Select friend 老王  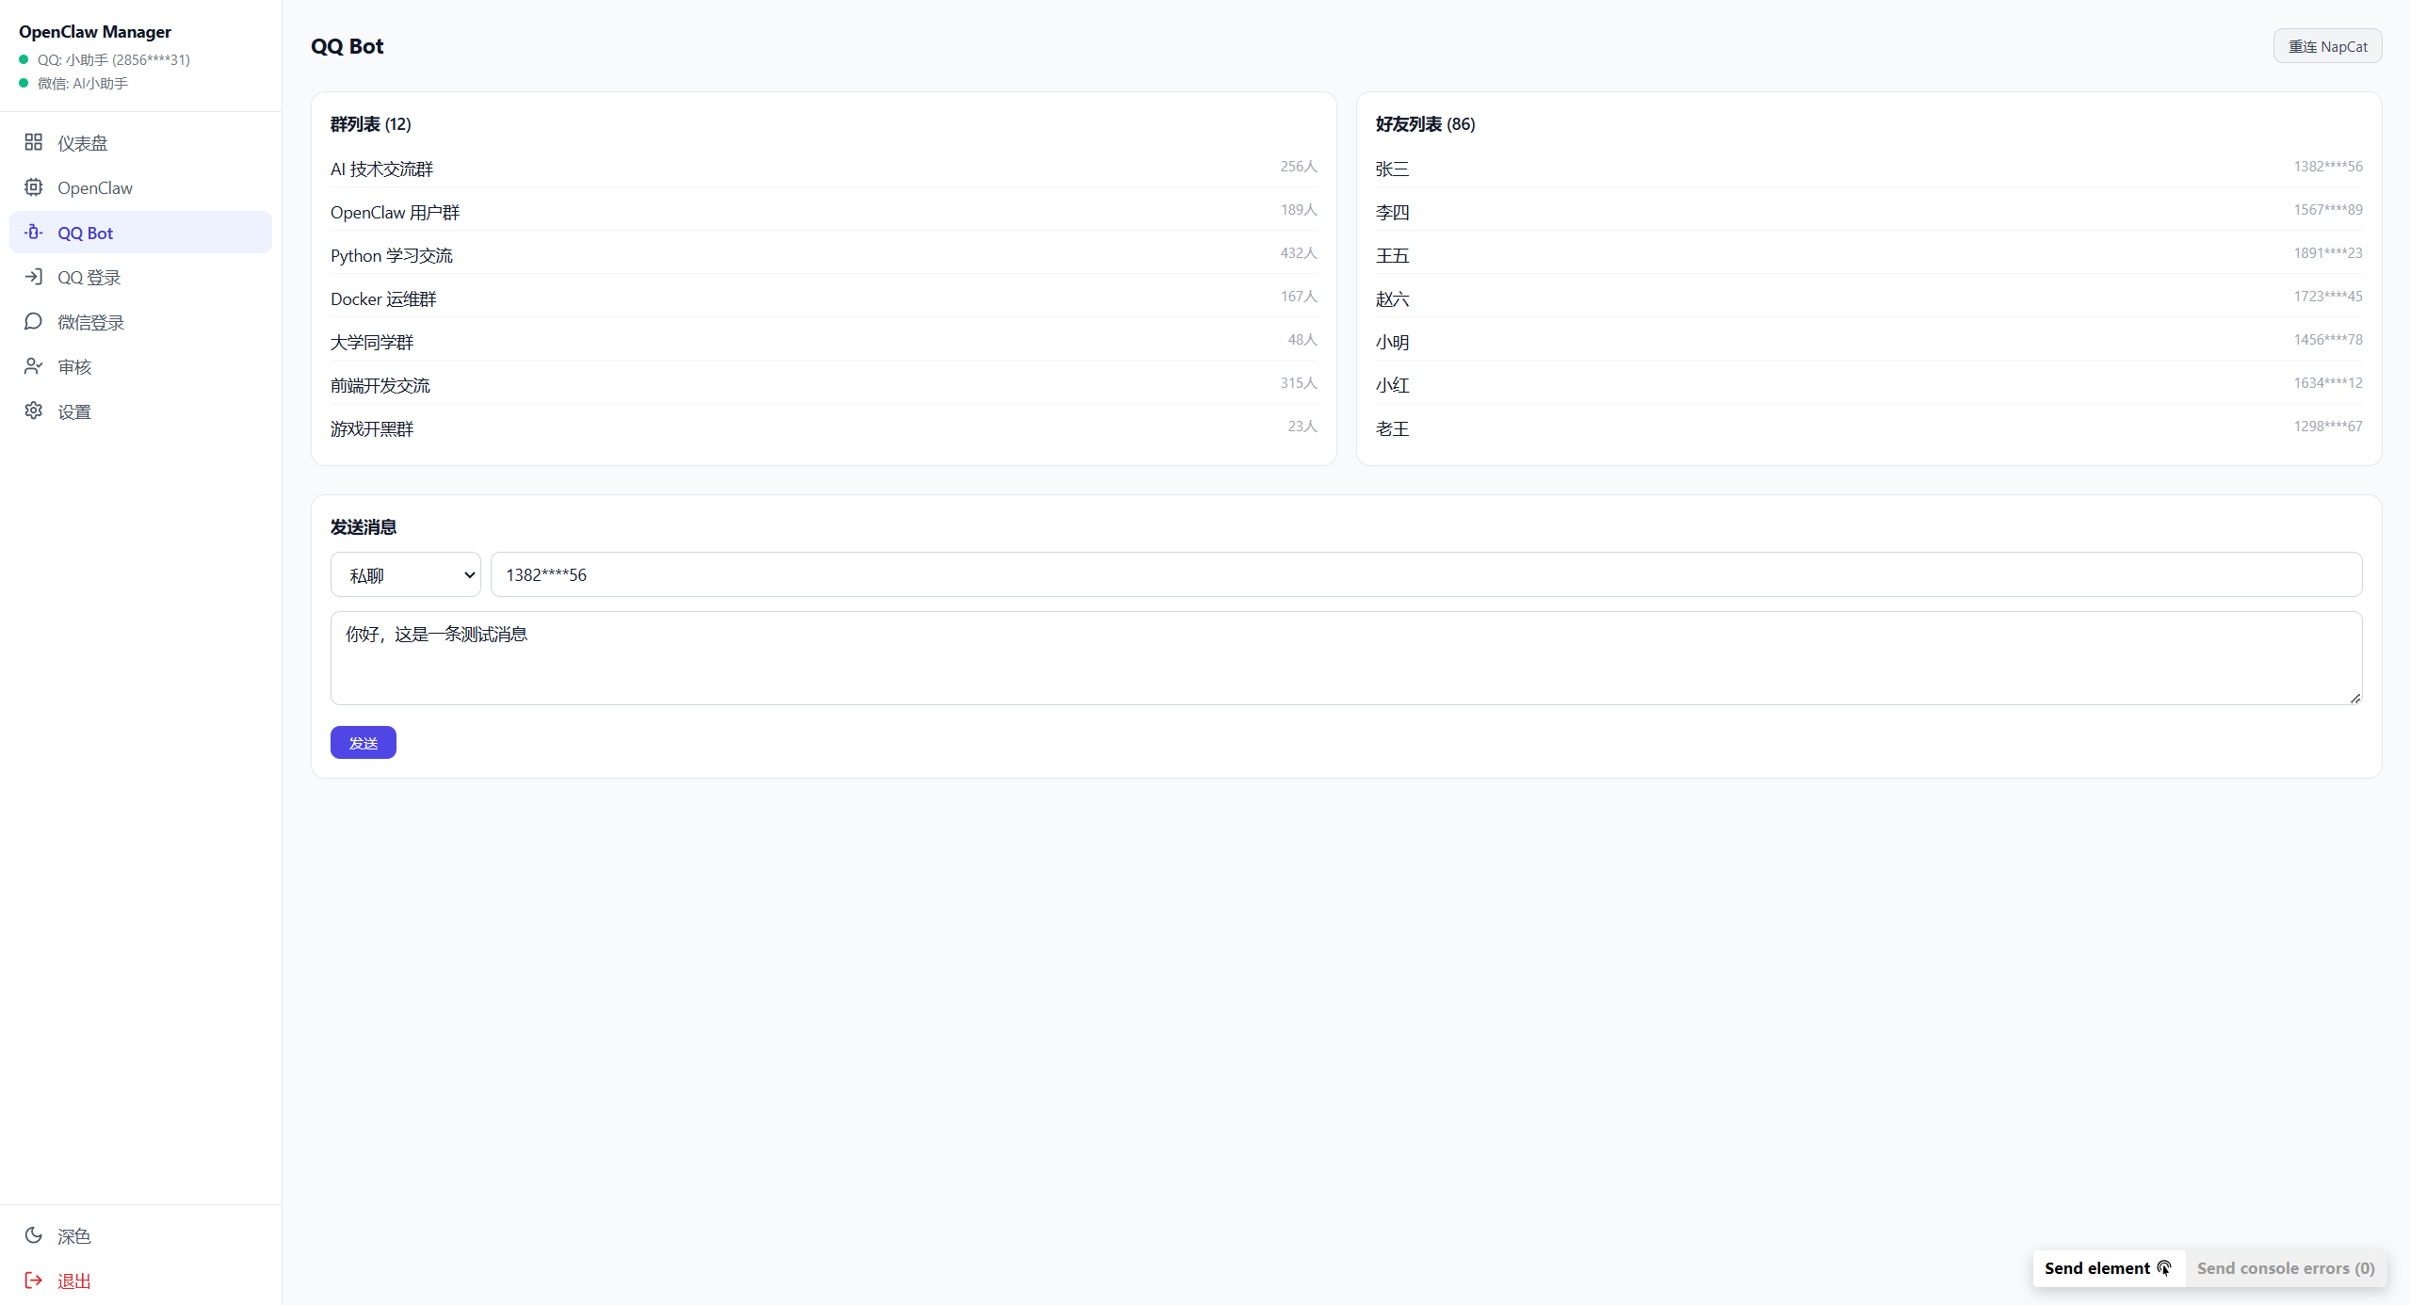1868,428
